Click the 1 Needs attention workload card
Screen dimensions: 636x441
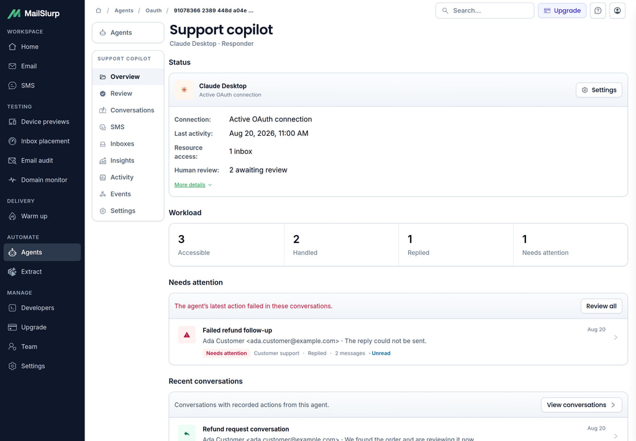tap(570, 245)
